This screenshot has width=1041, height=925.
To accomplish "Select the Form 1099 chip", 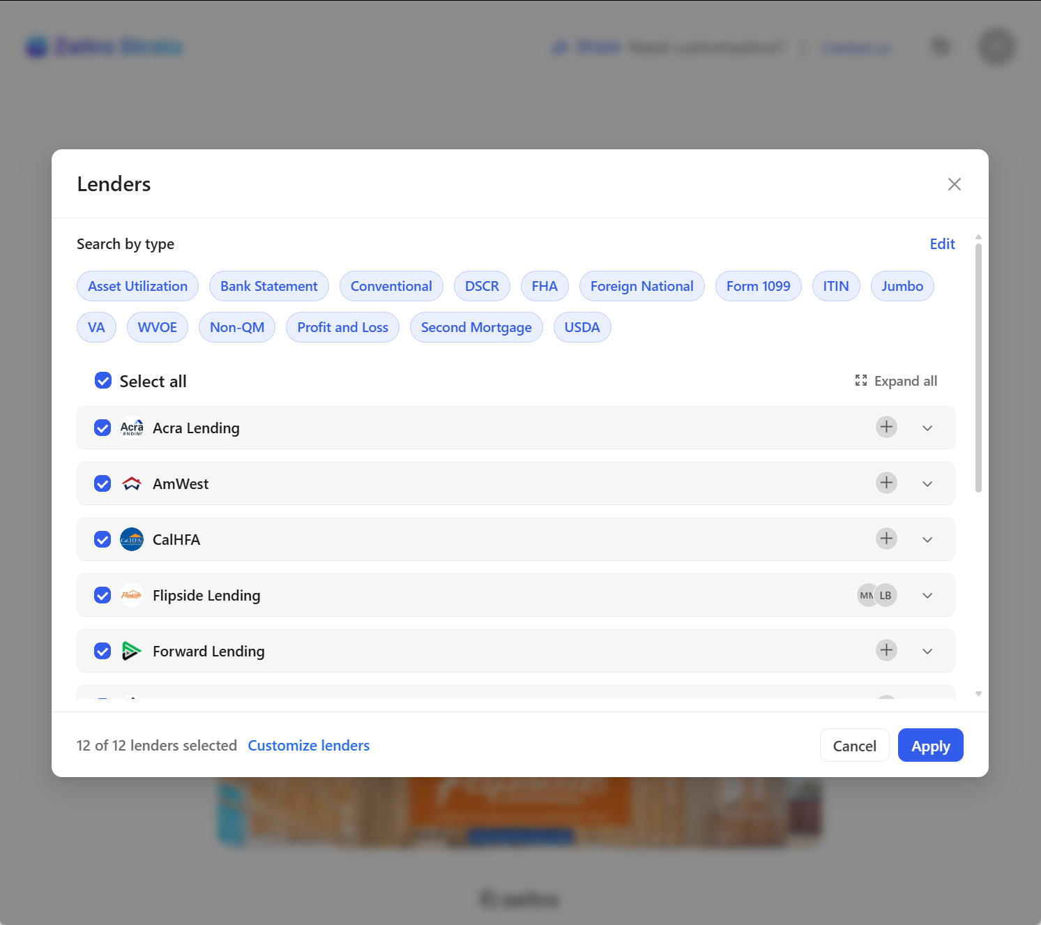I will (x=759, y=286).
